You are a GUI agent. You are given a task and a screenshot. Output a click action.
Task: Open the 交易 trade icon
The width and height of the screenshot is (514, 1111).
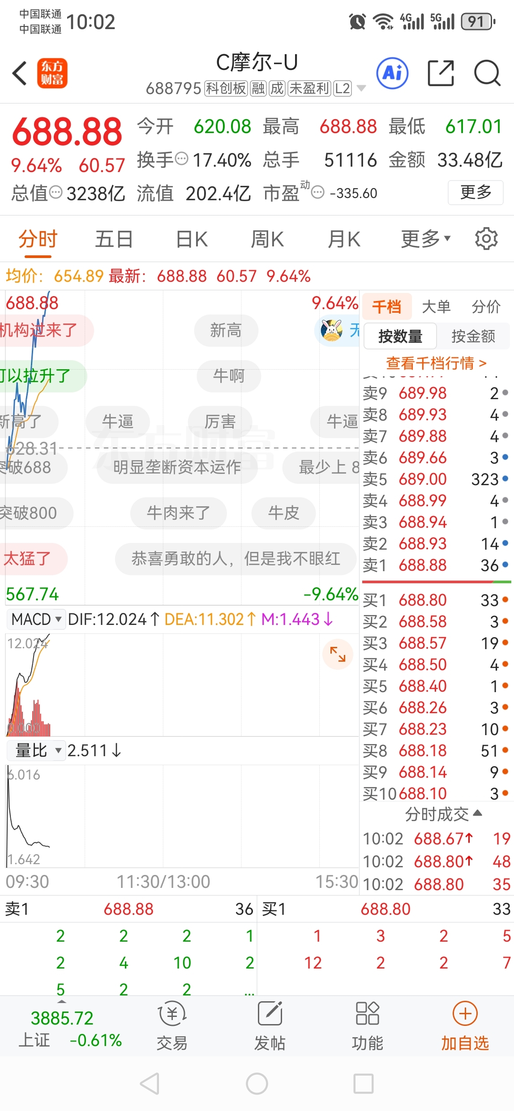click(172, 1026)
